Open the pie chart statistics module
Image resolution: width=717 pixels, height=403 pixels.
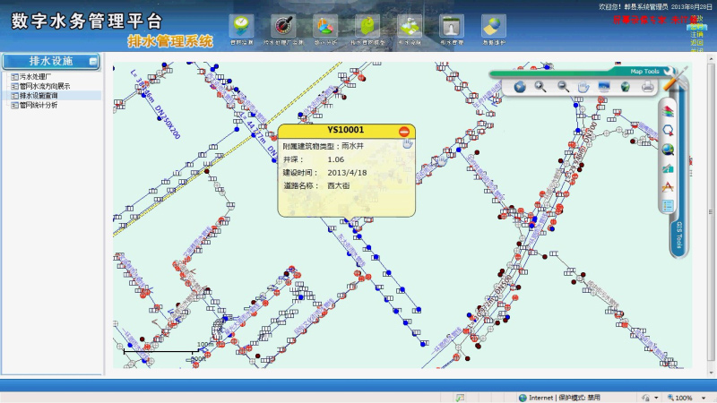pyautogui.click(x=324, y=27)
